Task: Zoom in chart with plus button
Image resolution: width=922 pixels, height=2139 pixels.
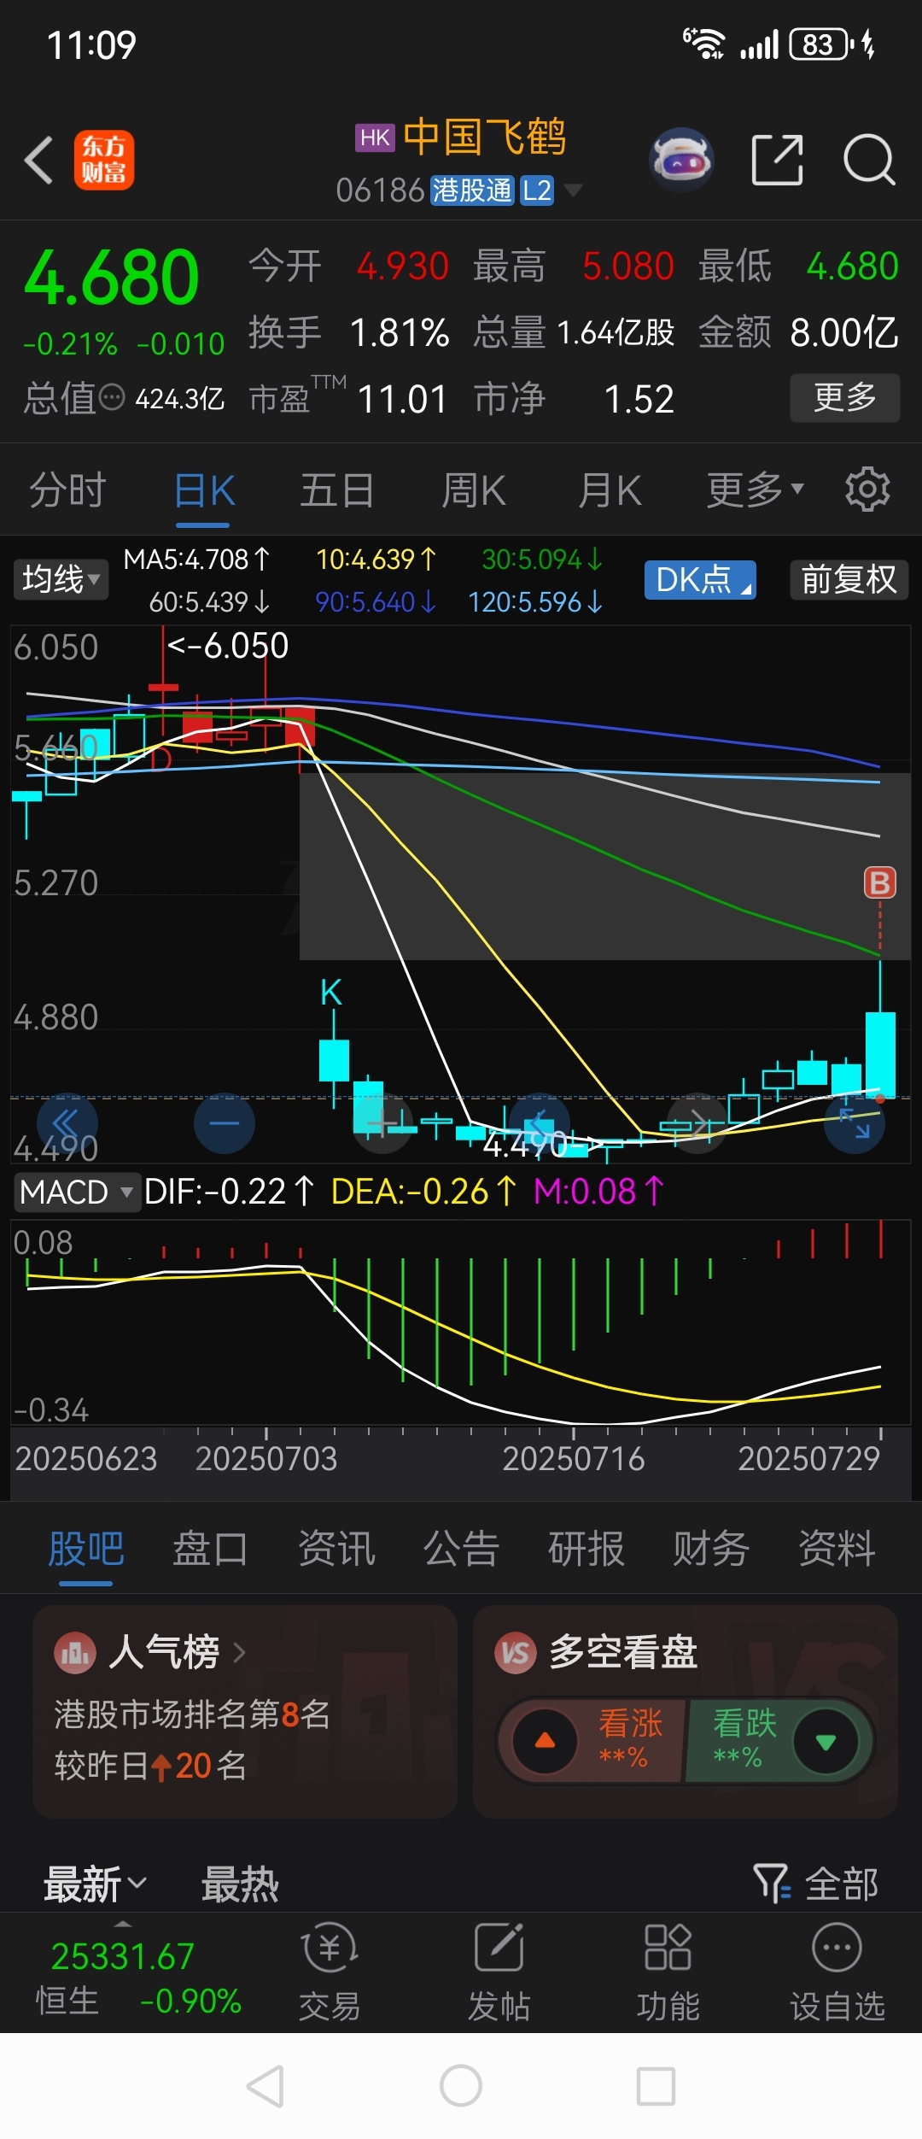Action: click(382, 1123)
